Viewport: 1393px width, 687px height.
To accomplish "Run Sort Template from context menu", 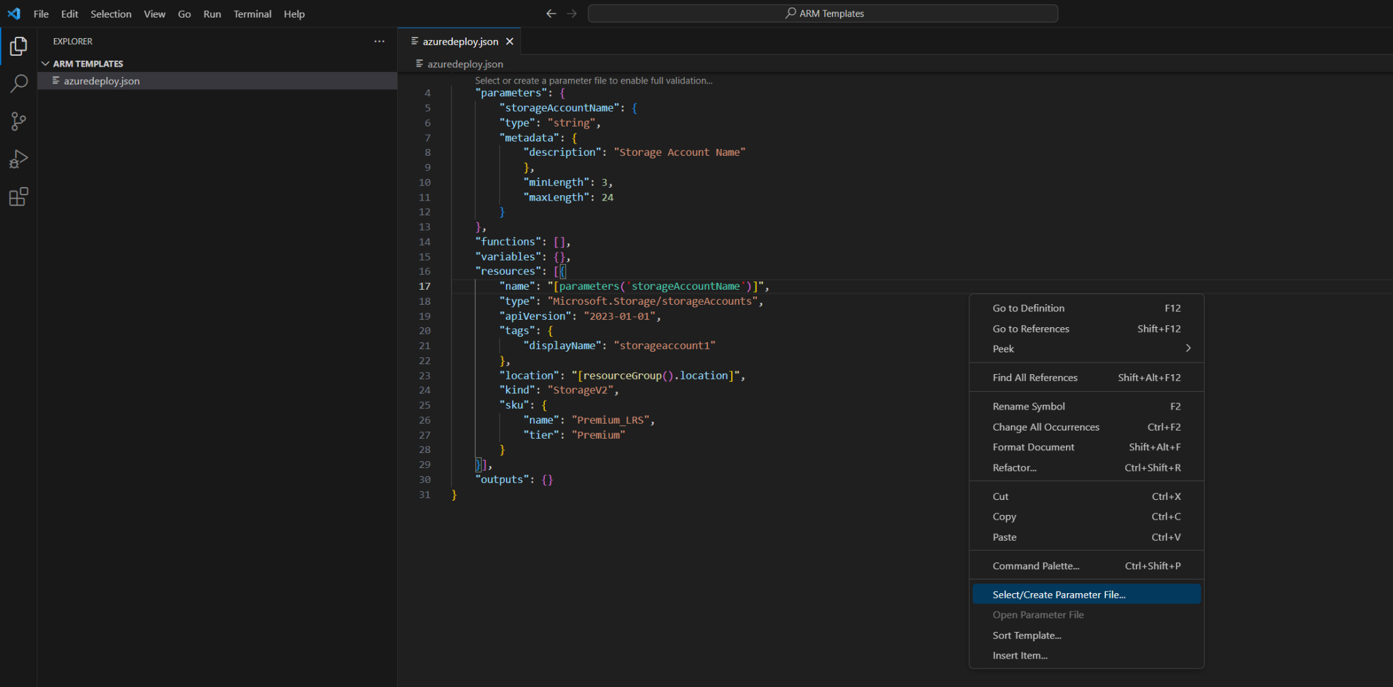I will (1026, 635).
